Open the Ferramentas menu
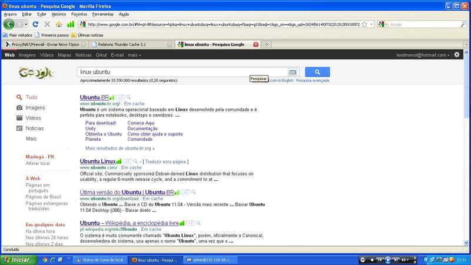 point(102,14)
